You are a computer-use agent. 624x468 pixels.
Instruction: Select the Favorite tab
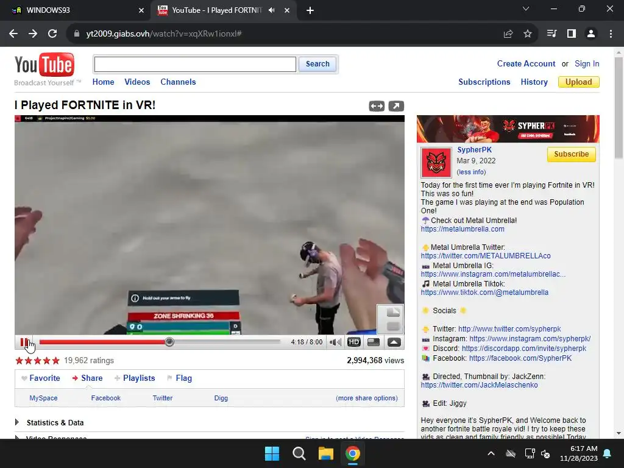[x=41, y=378]
